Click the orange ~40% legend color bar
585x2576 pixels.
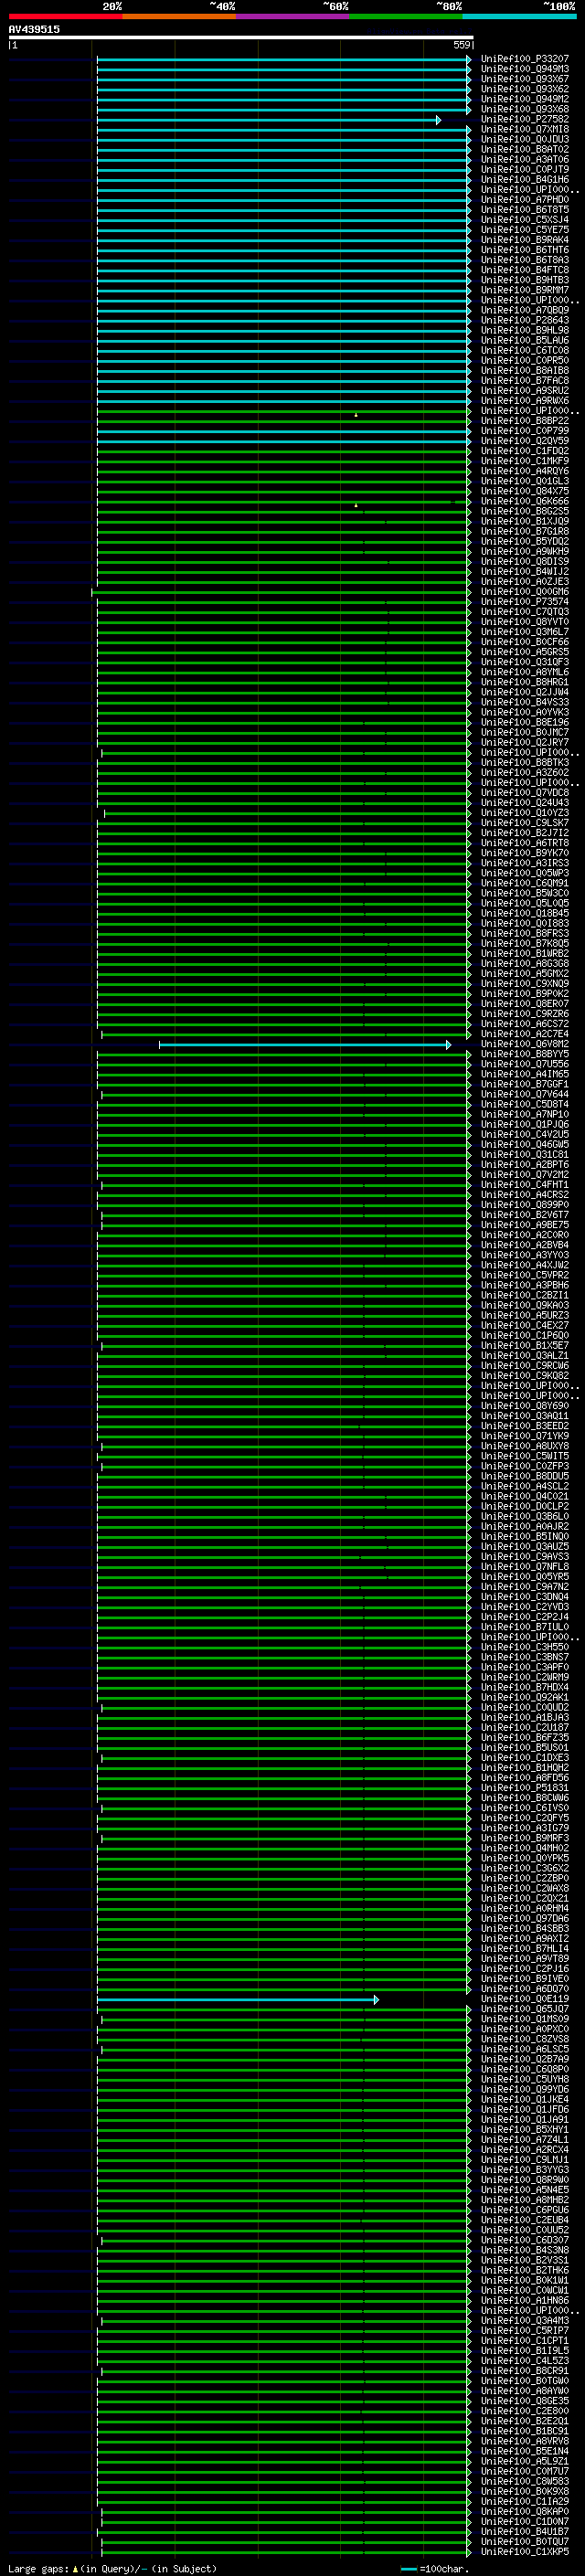[179, 16]
